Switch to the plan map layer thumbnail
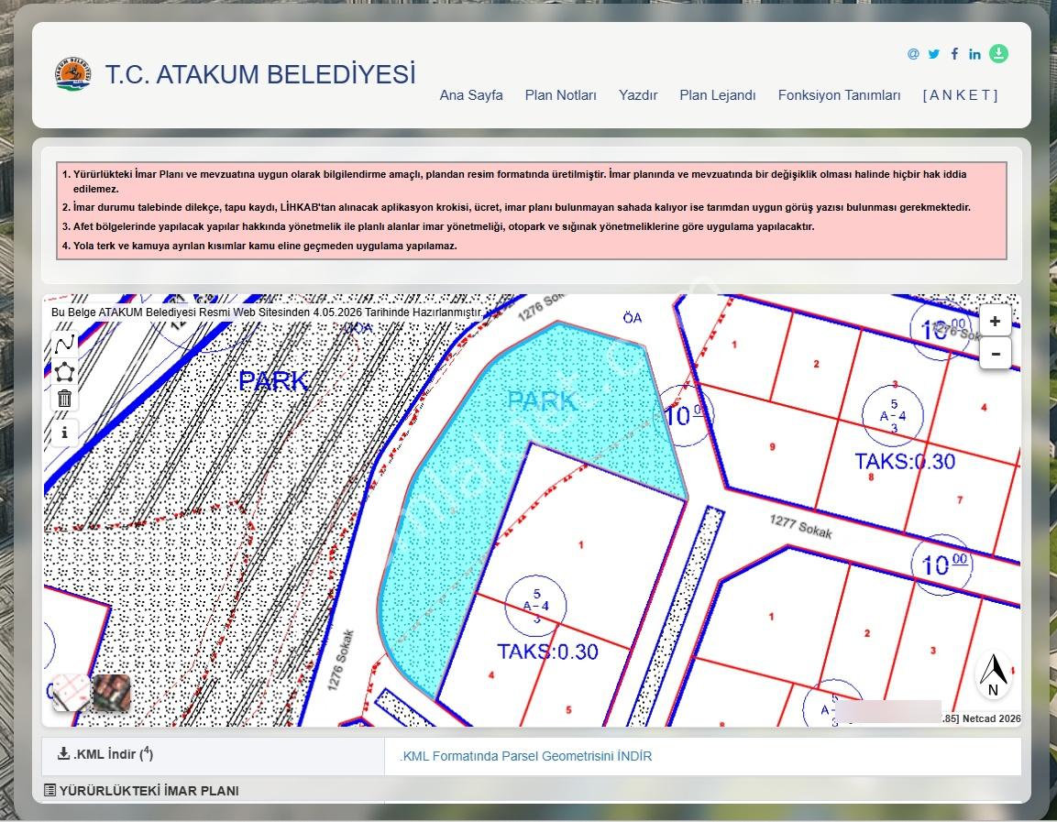The width and height of the screenshot is (1057, 822). click(71, 693)
